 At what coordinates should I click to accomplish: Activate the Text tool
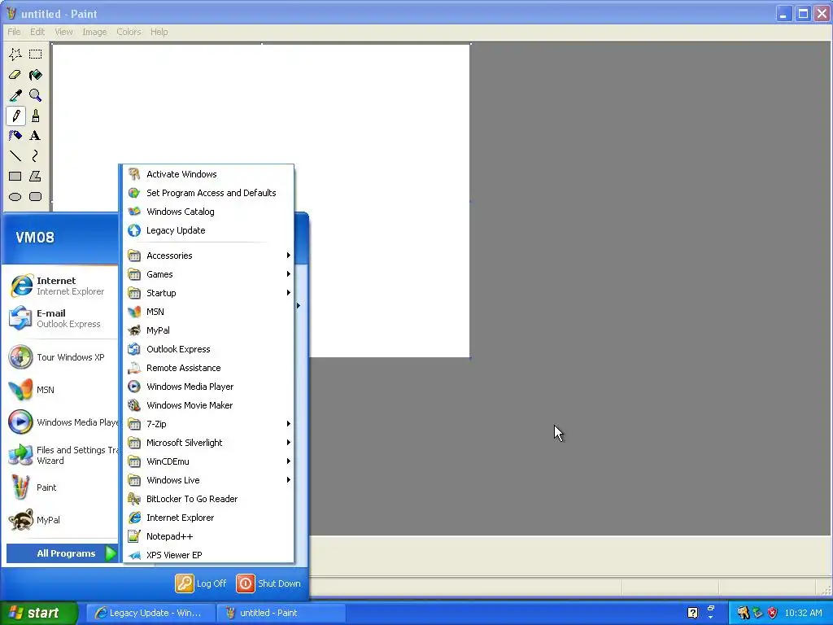click(x=36, y=136)
